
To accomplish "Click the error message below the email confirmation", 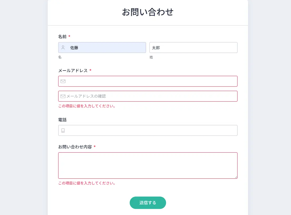I will tap(87, 106).
